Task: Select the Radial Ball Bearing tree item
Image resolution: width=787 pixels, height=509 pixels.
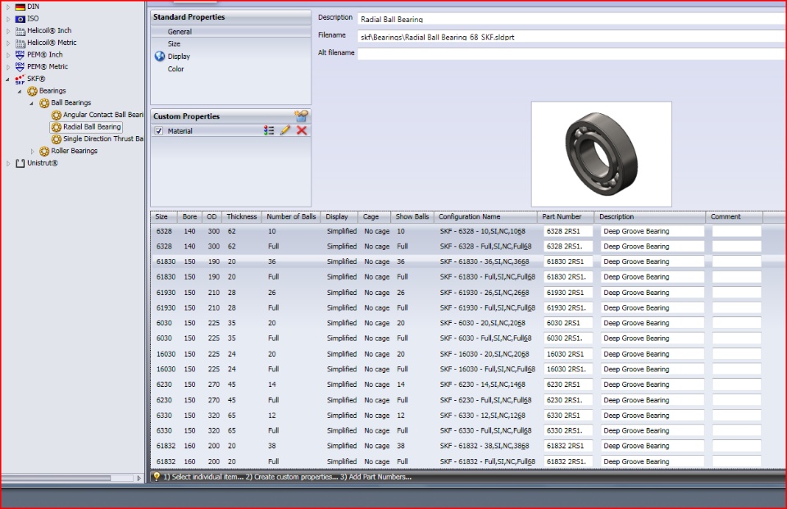Action: point(92,127)
